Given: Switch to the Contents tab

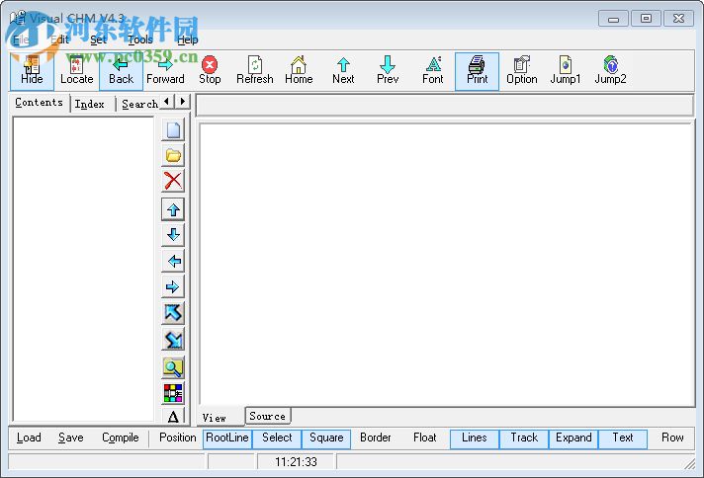Looking at the screenshot, I should click(40, 103).
